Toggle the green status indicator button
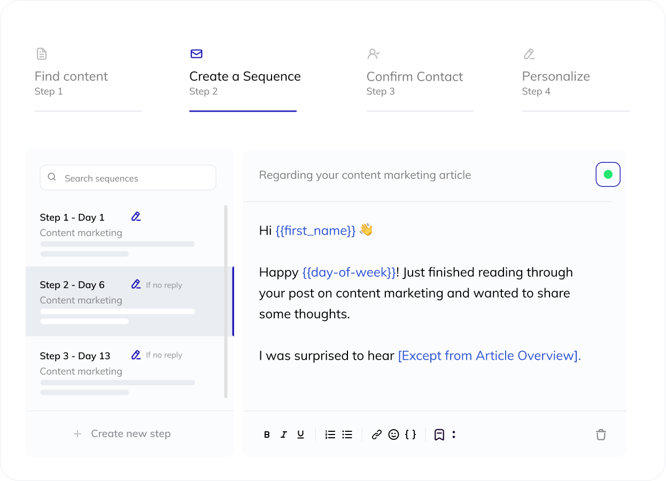 (608, 174)
